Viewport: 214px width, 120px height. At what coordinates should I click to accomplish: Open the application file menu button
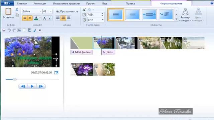(7, 3)
